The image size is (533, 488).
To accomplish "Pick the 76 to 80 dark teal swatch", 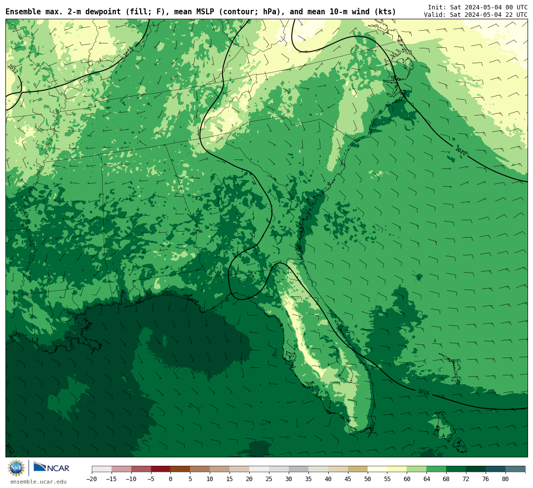I will tap(496, 469).
